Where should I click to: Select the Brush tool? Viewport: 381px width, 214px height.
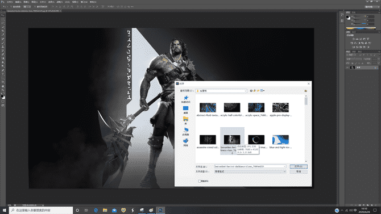tap(3, 43)
